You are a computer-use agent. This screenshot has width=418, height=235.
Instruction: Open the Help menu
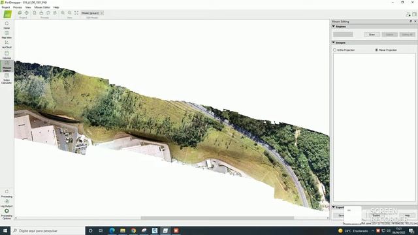(x=56, y=7)
